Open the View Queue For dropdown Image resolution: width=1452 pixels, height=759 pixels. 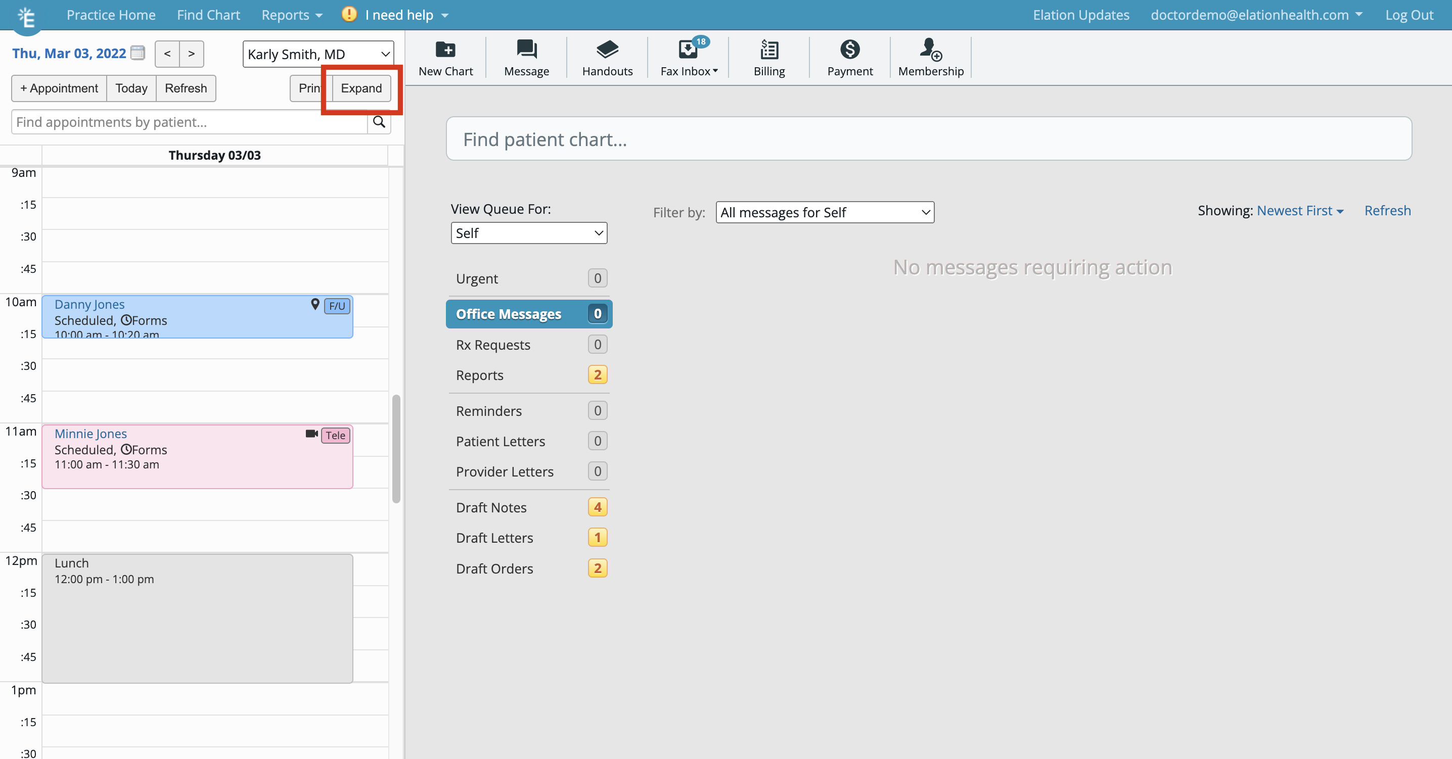click(x=529, y=232)
